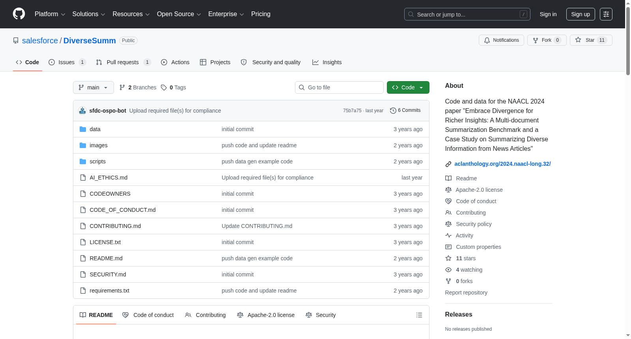Click the 0 forks count in About
The image size is (631, 339).
click(x=464, y=281)
